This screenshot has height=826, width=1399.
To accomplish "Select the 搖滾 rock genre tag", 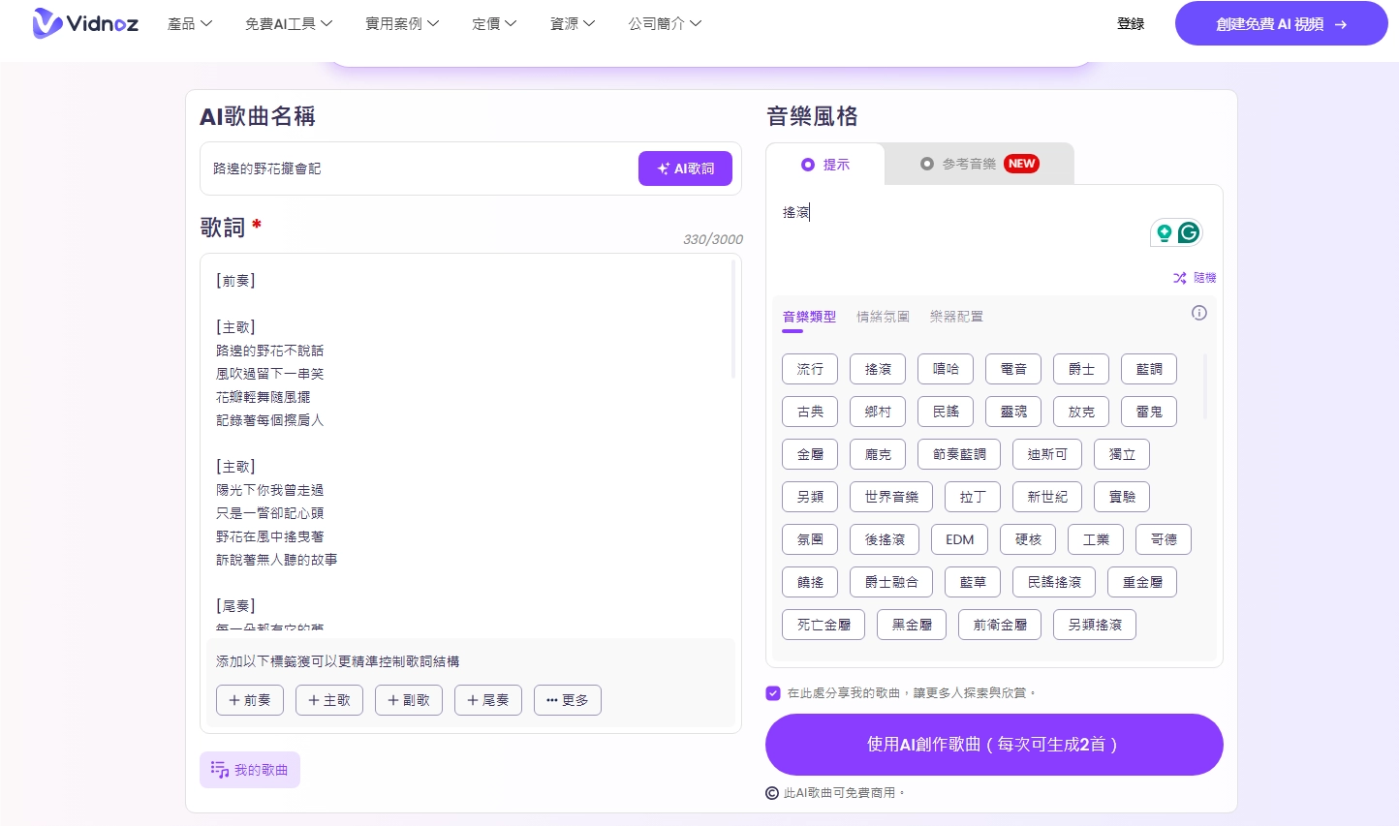I will [877, 369].
